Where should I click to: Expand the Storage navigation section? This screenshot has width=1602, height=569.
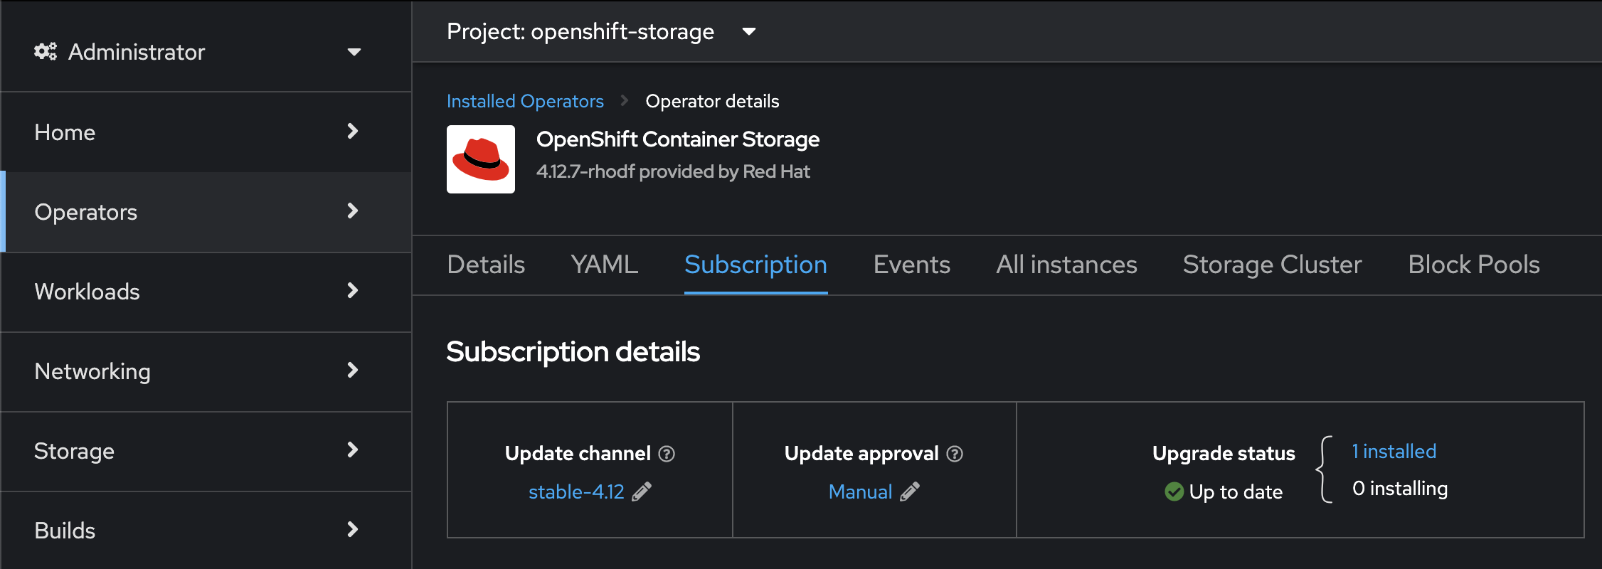pos(206,451)
